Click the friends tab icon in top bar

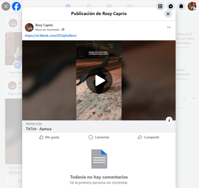tap(89, 6)
